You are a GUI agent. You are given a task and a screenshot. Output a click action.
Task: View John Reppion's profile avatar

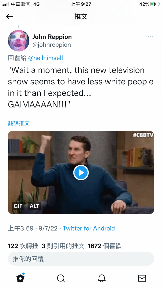point(19,40)
